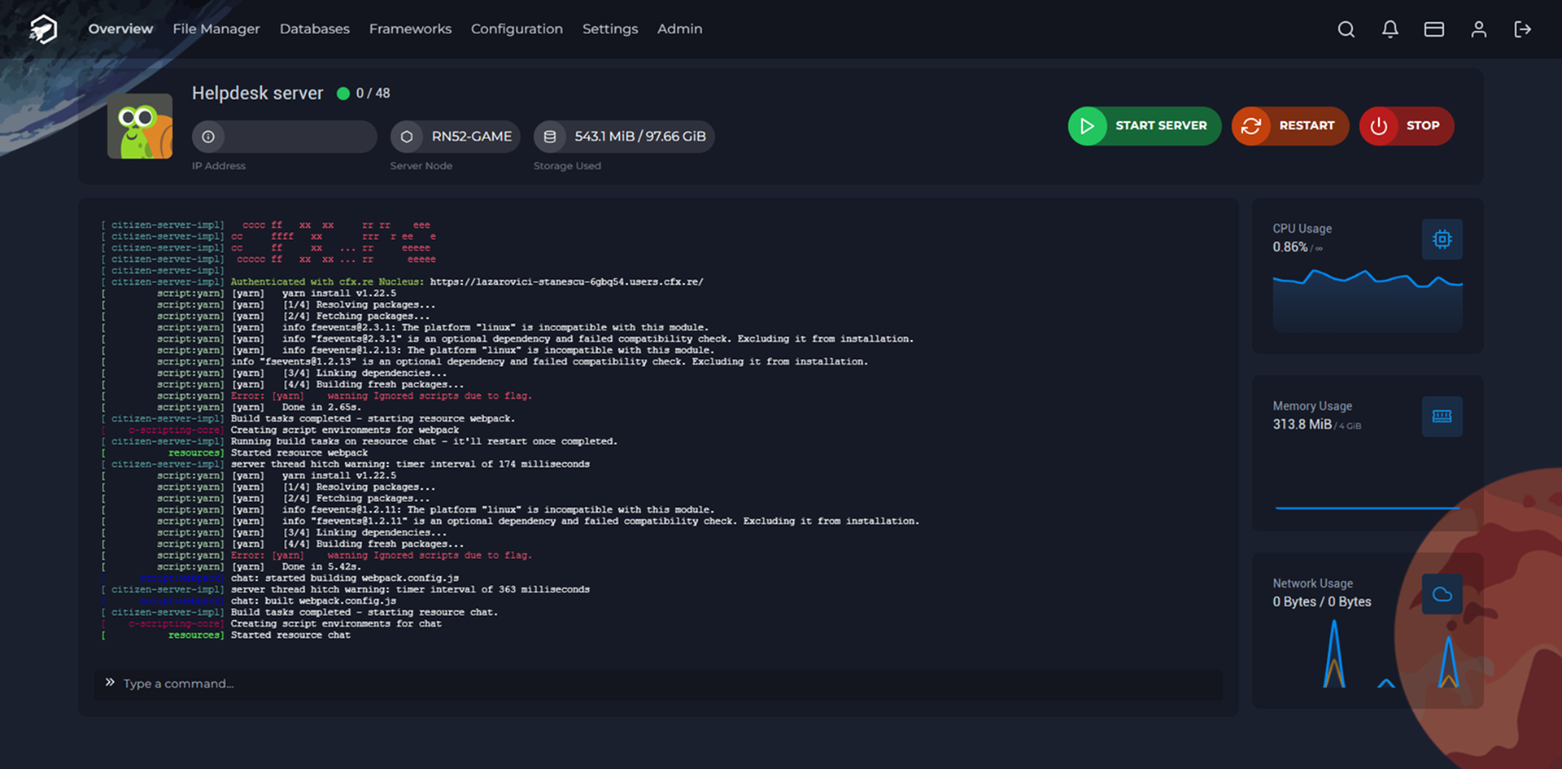
Task: Click the Stop button
Action: [x=1407, y=126]
